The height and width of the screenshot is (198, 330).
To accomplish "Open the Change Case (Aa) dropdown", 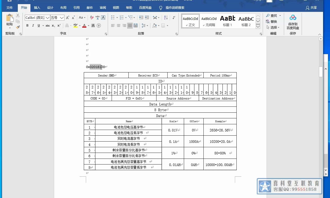I will tap(82, 18).
